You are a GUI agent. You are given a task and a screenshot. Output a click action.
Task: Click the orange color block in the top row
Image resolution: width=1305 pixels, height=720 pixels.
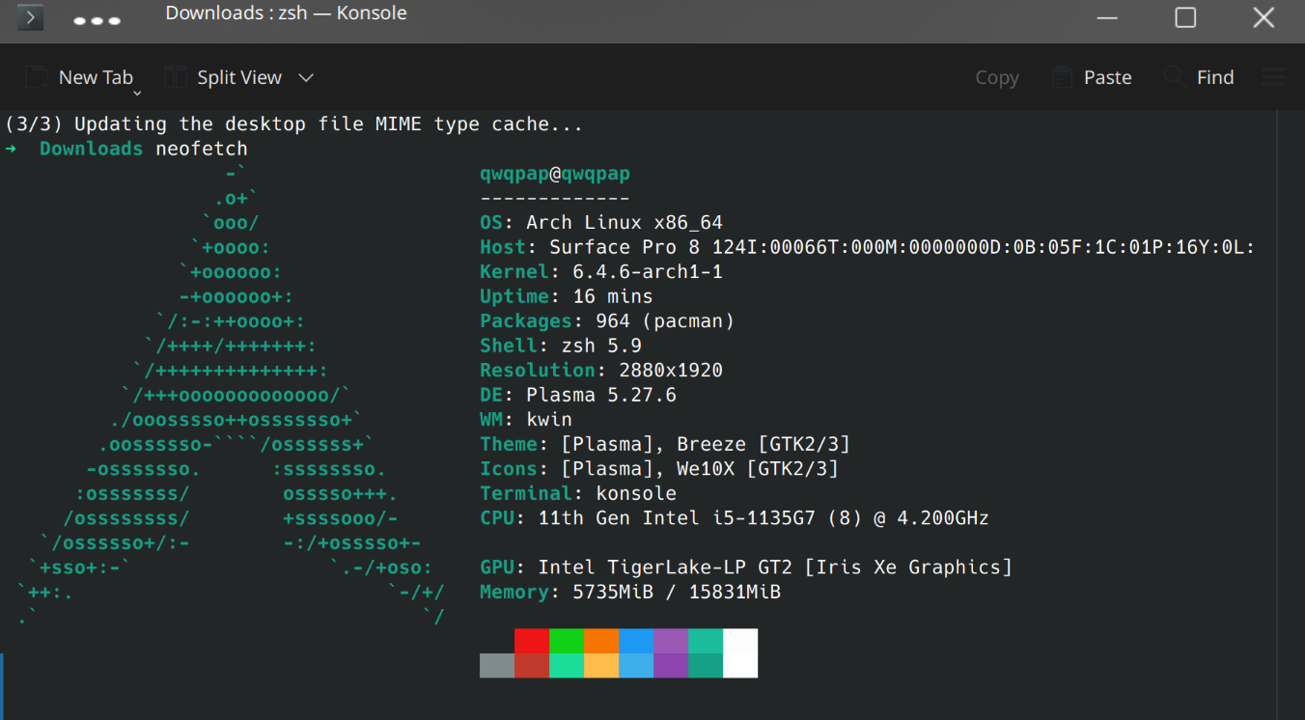(601, 641)
